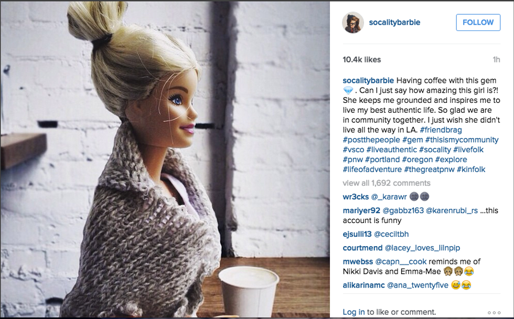
Task: Open the #friendbrag hashtag
Action: pyautogui.click(x=441, y=130)
